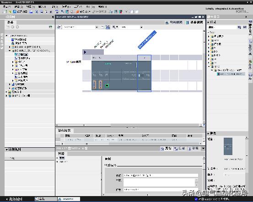253x202 pixels.
Task: Click the Properties tab in inspector window
Action: [x=166, y=148]
